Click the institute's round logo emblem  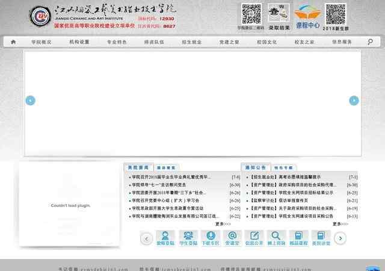[x=40, y=16]
